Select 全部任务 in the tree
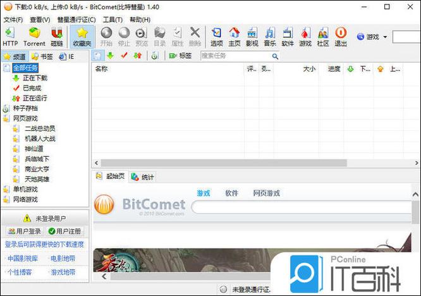421x296 pixels. (x=25, y=68)
